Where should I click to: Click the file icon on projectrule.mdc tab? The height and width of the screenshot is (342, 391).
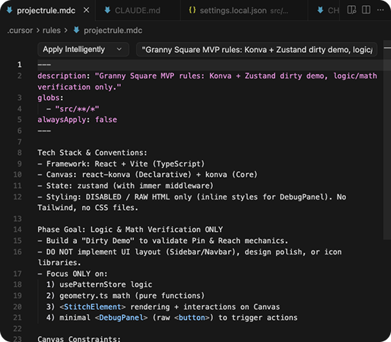(x=10, y=10)
